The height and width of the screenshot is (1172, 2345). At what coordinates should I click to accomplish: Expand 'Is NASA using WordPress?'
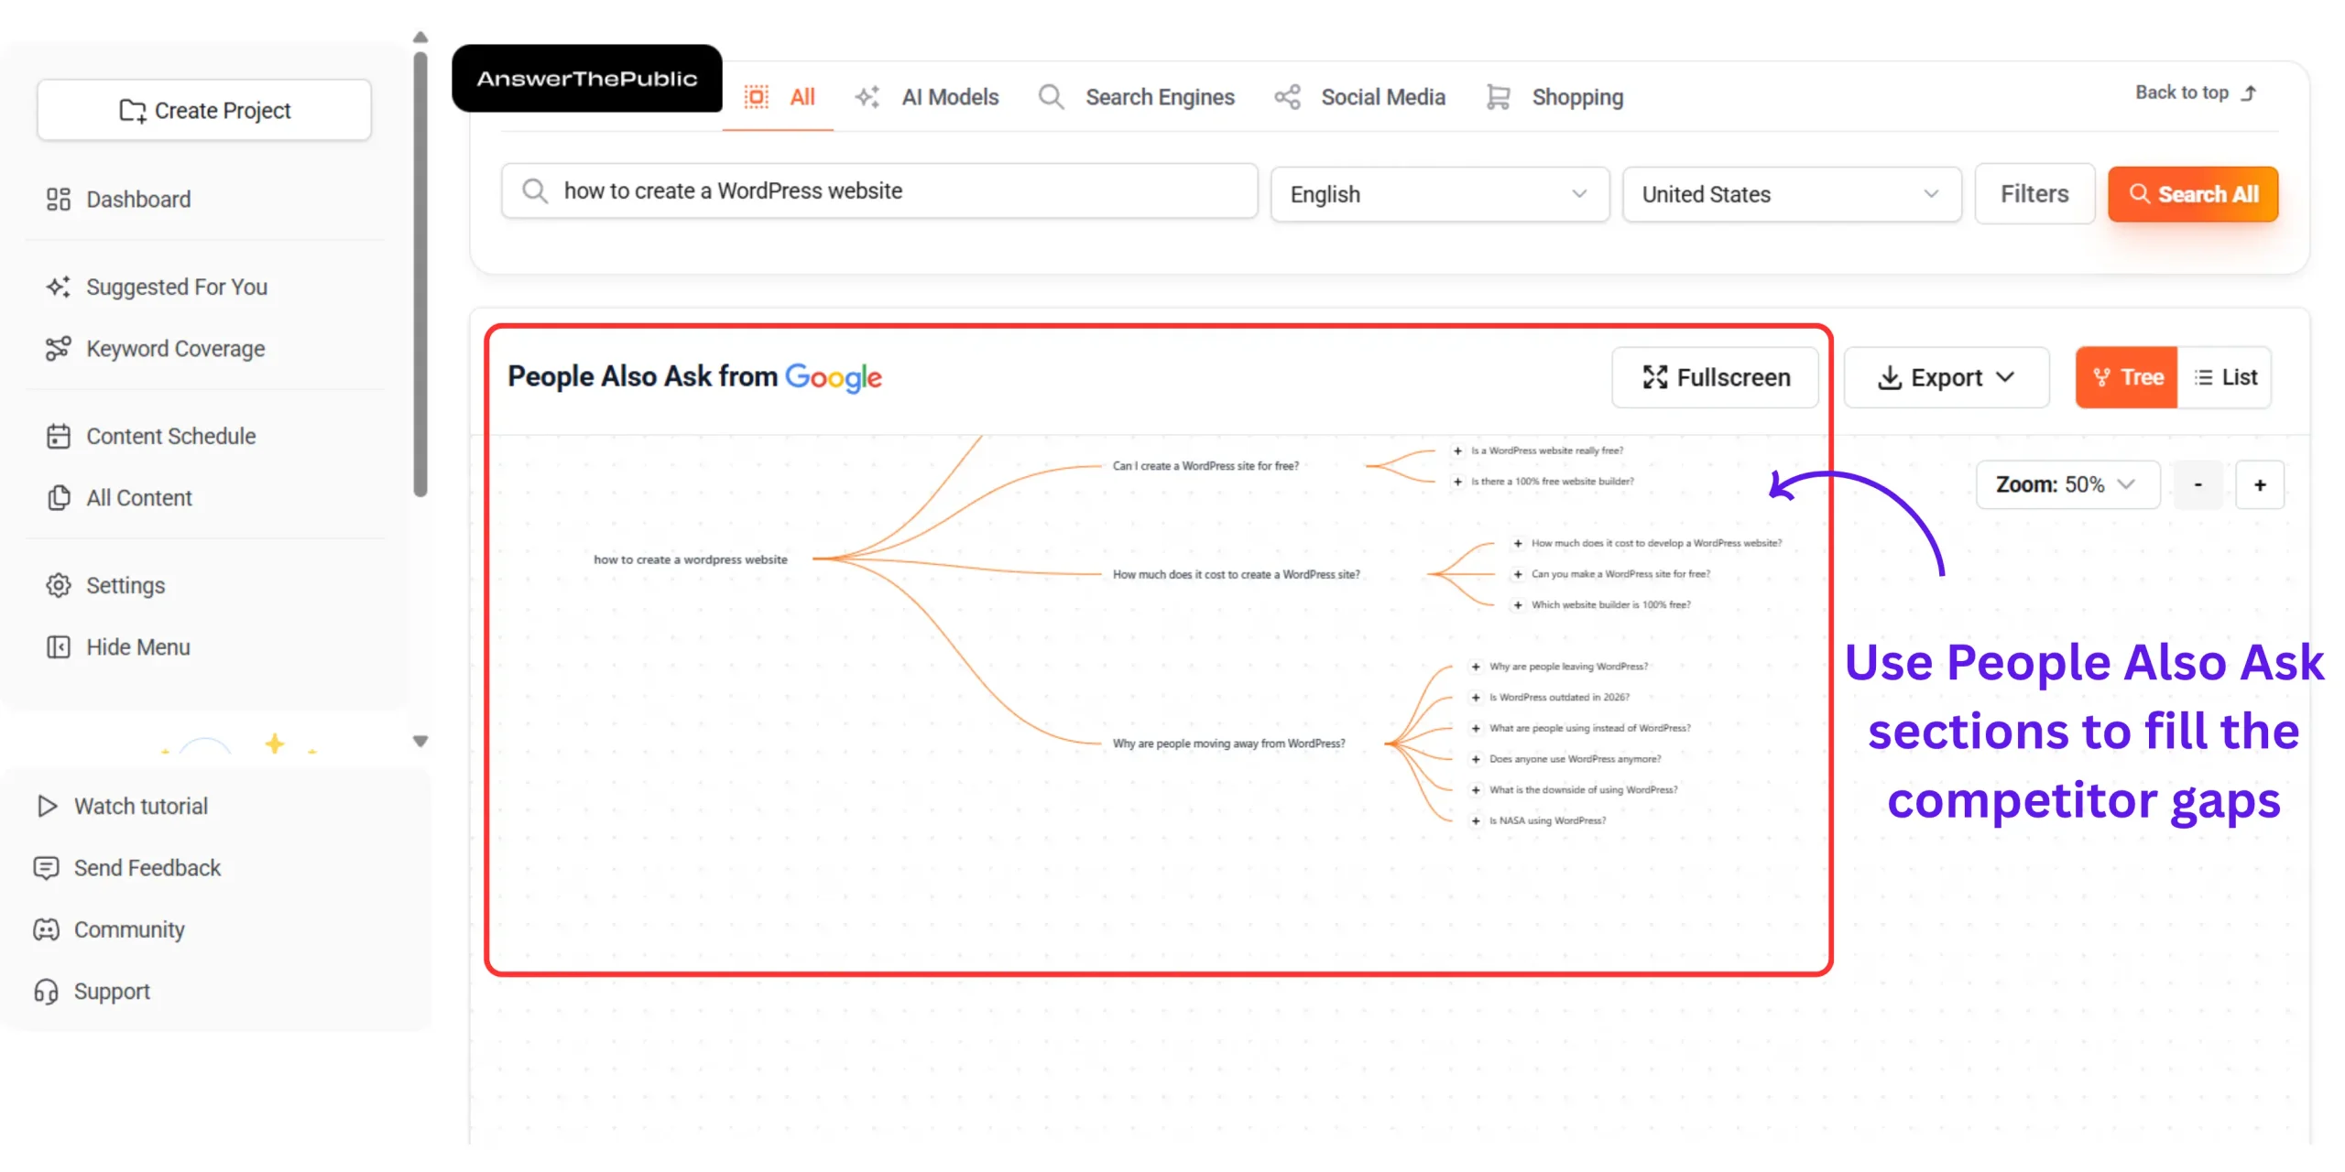[1476, 820]
